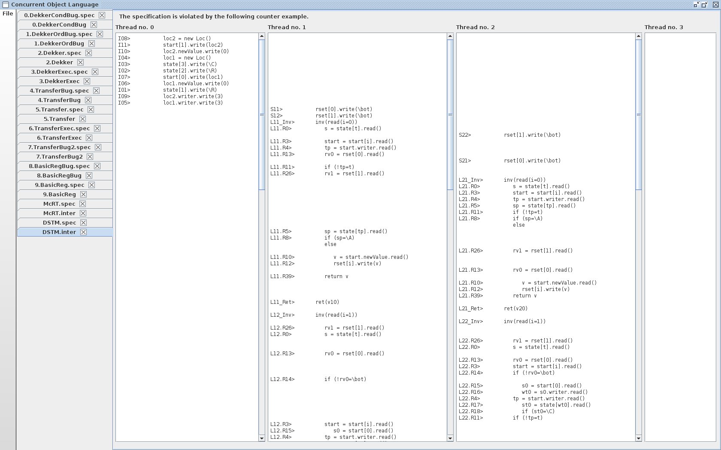Switch to the 0.DekkerCondBug.spec tab
The height and width of the screenshot is (450, 721).
(x=65, y=15)
